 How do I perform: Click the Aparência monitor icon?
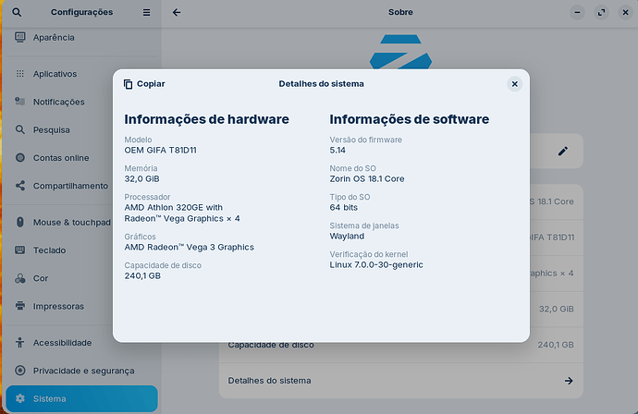pyautogui.click(x=20, y=37)
